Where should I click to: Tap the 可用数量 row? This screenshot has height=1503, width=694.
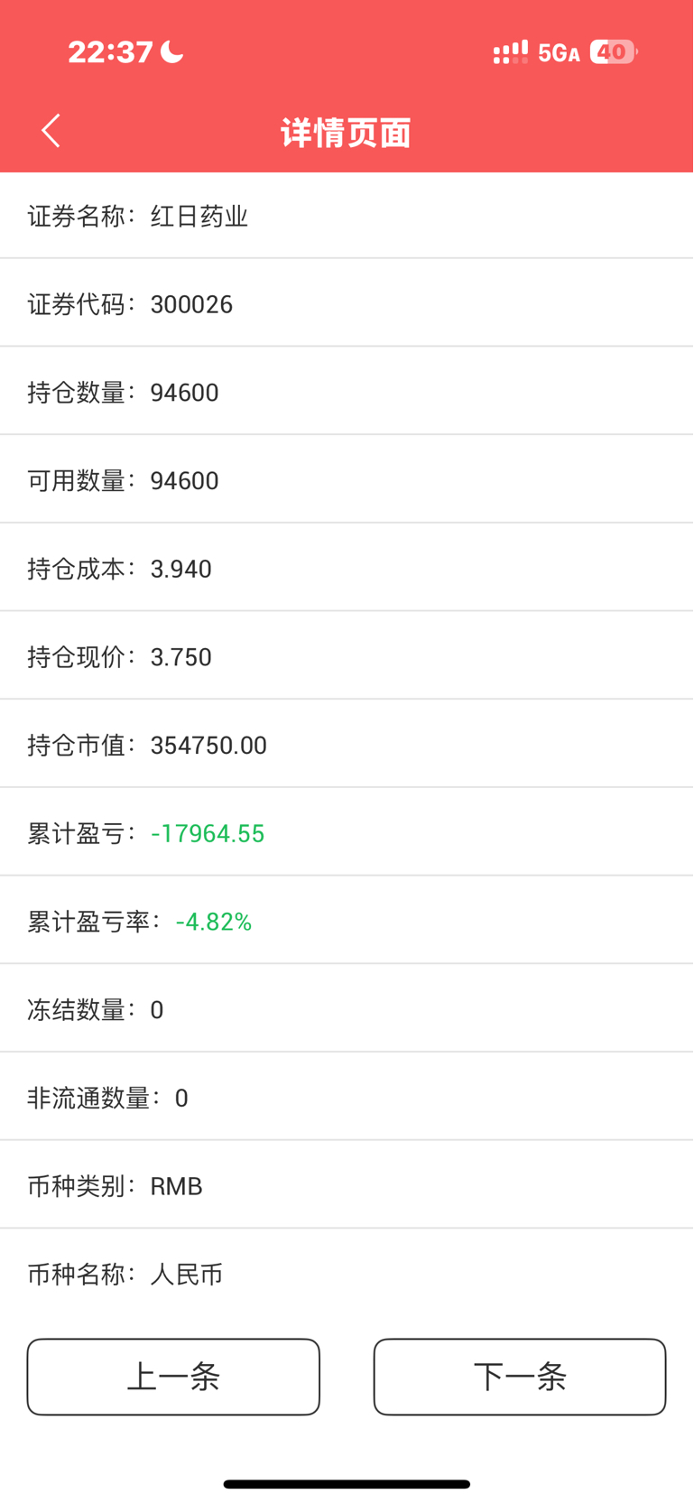click(x=347, y=480)
